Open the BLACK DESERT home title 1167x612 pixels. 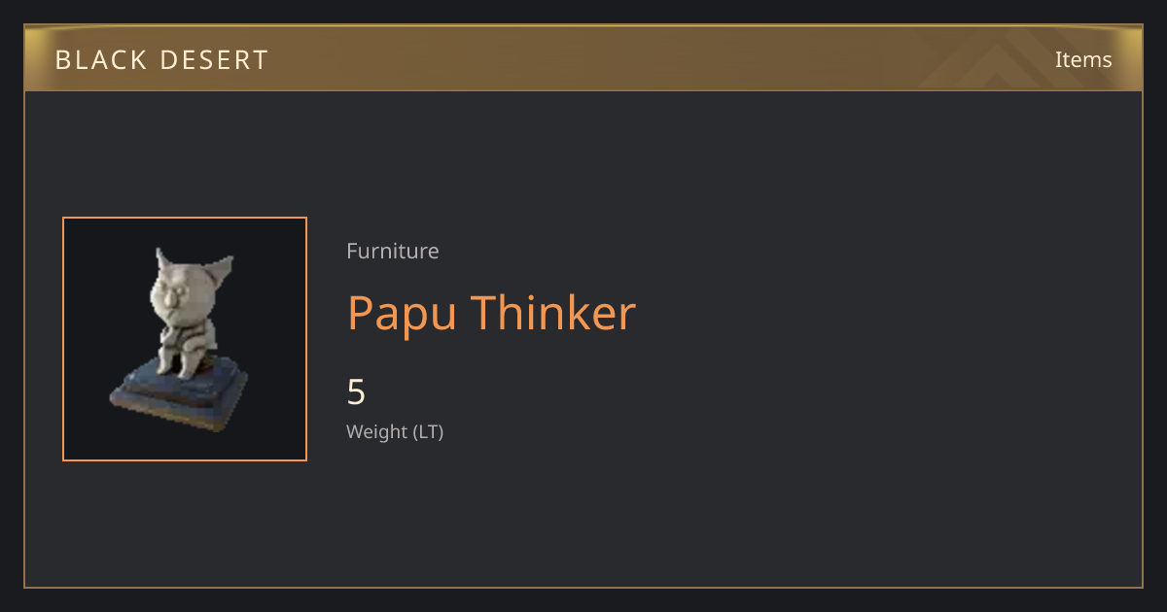coord(161,60)
